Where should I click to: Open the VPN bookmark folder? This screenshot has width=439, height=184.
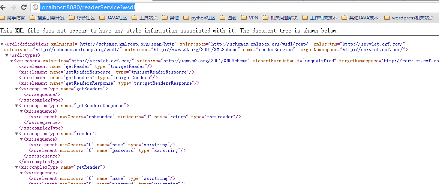[250, 18]
